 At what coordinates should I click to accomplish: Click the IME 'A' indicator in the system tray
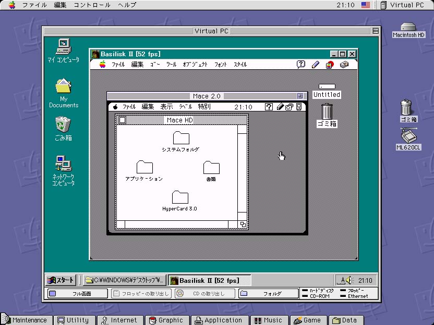[342, 281]
